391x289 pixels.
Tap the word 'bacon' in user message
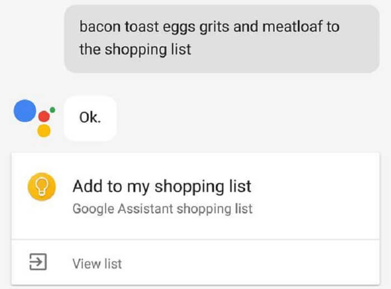100,27
